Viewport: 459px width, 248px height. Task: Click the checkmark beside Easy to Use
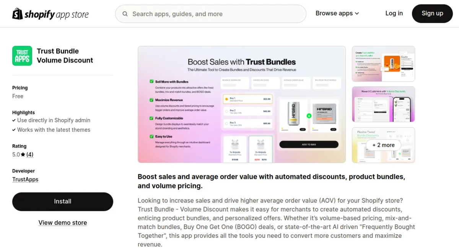(152, 137)
